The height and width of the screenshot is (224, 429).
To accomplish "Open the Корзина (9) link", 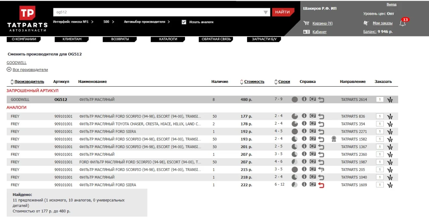I will tap(322, 23).
